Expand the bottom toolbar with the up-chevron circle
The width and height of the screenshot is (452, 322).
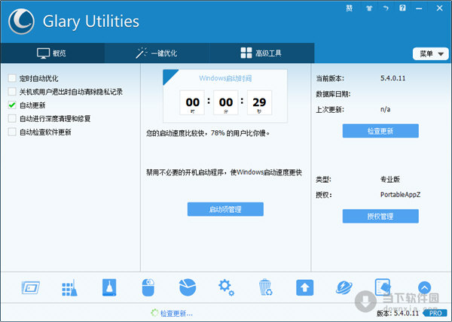[x=424, y=287]
